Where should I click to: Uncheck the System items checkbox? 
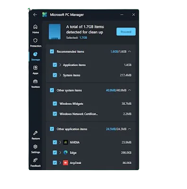click(54, 75)
